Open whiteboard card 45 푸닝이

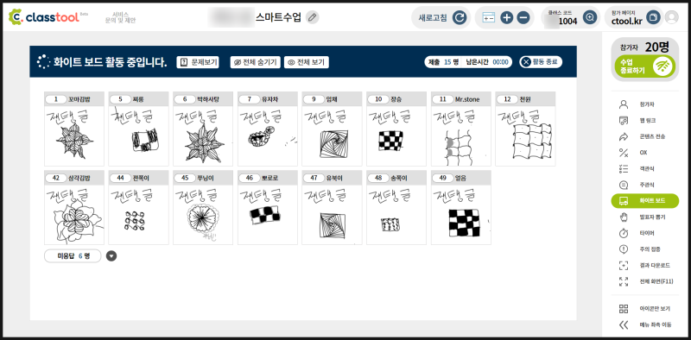click(203, 207)
